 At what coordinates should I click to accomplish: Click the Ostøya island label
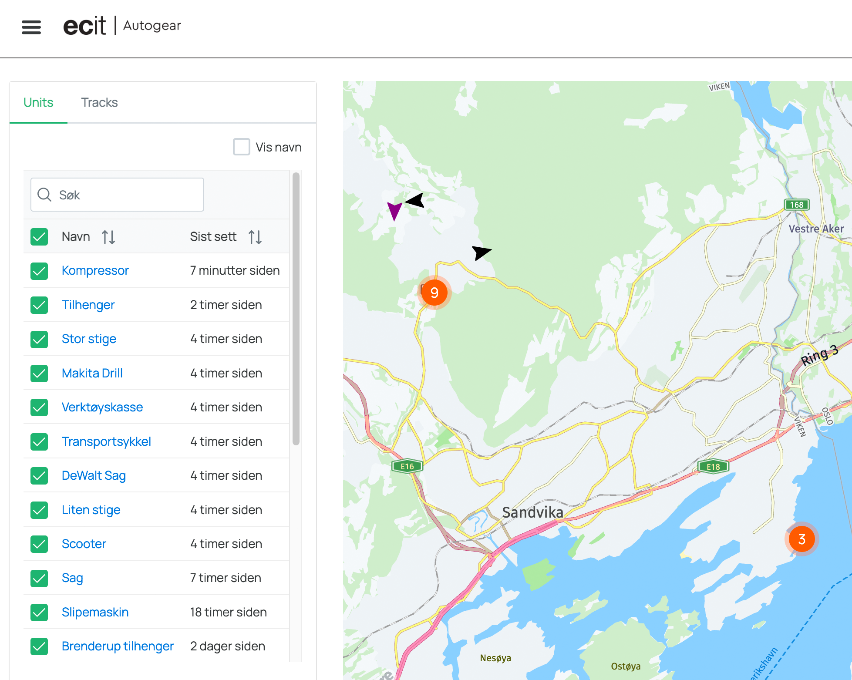(626, 666)
